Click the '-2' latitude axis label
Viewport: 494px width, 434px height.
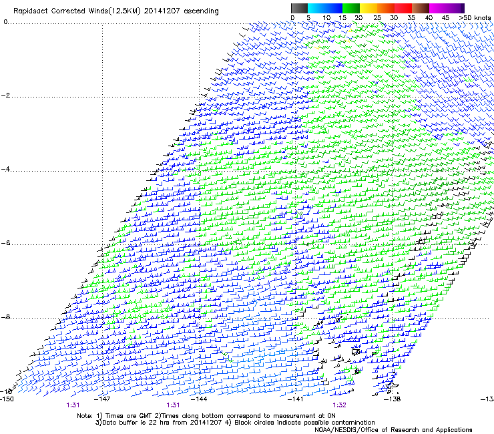click(x=5, y=95)
